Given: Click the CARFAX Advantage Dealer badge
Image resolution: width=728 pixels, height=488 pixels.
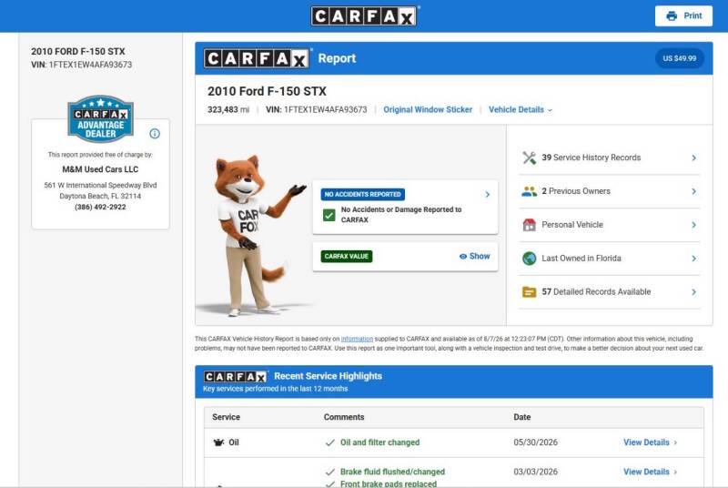Looking at the screenshot, I should pyautogui.click(x=101, y=119).
